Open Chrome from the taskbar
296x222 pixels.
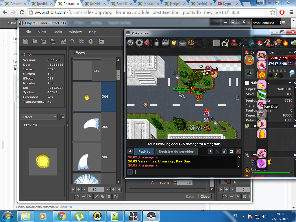62,216
